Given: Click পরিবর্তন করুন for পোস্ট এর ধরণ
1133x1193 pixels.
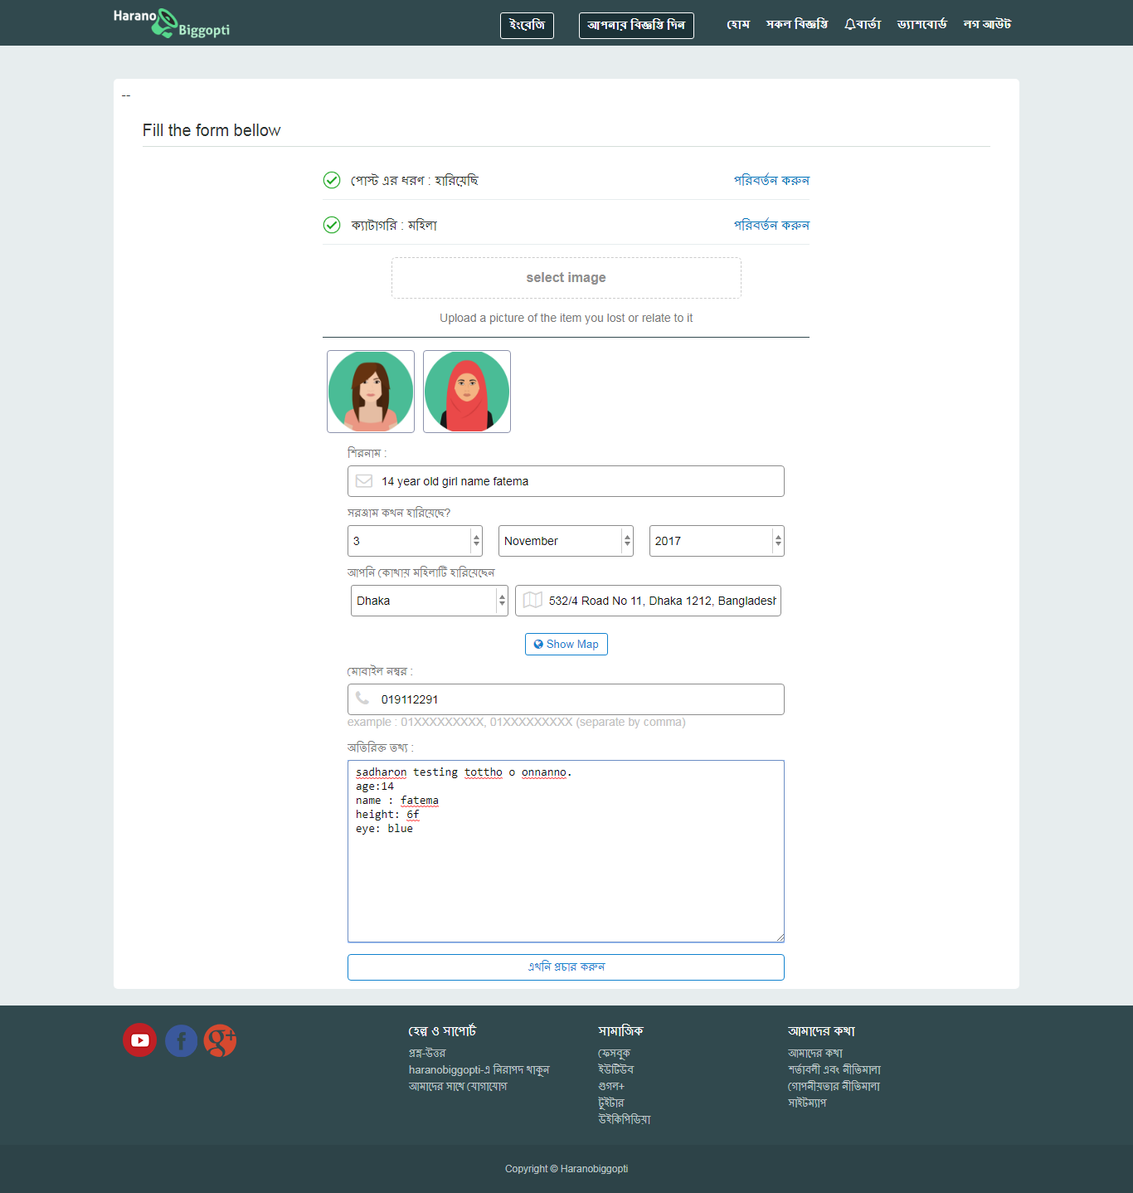Looking at the screenshot, I should pos(771,180).
